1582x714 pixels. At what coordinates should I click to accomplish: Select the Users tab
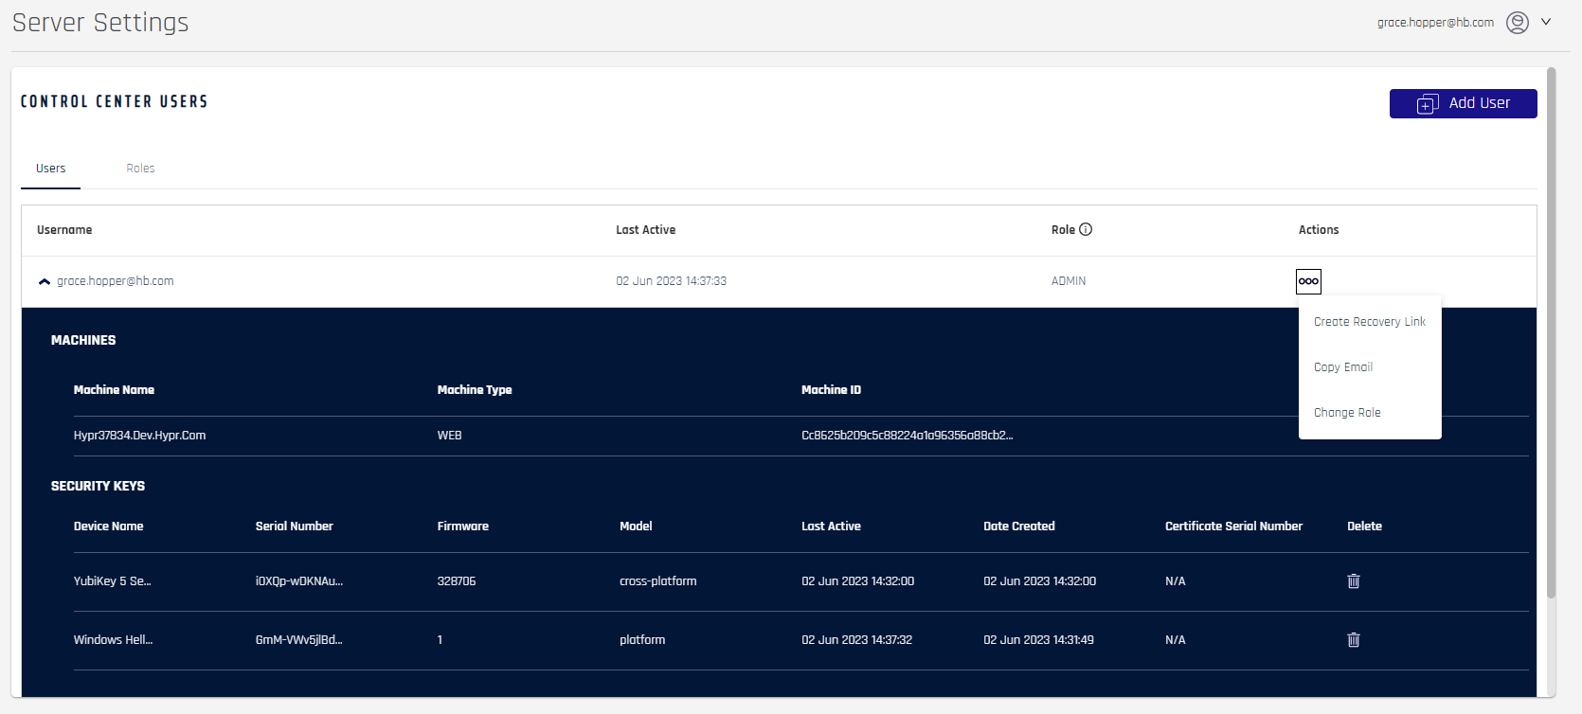(x=51, y=169)
